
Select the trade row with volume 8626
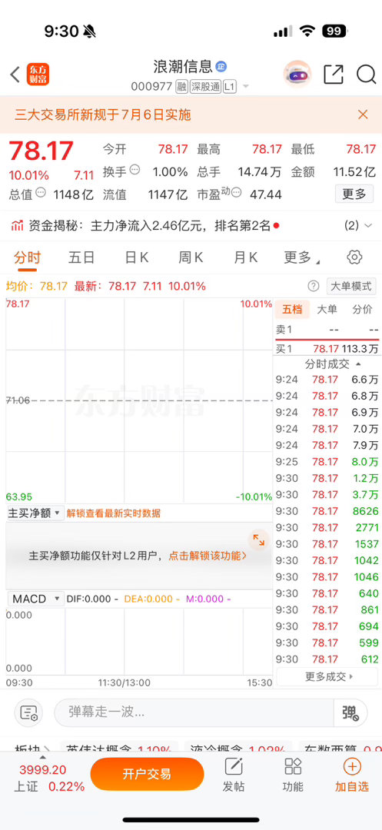pyautogui.click(x=327, y=511)
